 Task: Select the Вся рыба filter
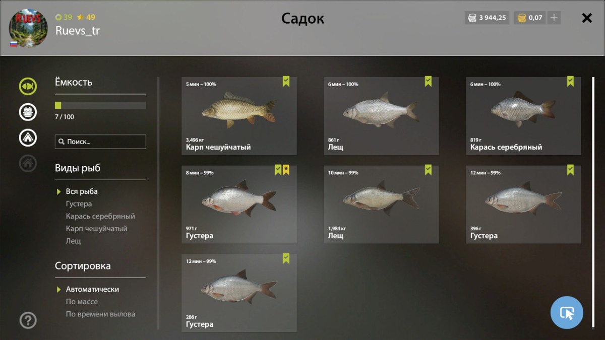pyautogui.click(x=82, y=191)
